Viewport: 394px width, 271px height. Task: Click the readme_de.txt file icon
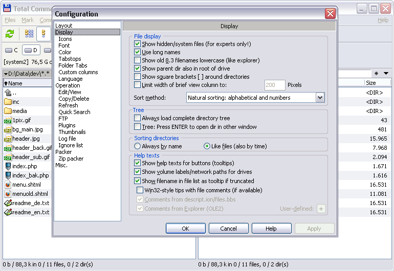(8, 203)
